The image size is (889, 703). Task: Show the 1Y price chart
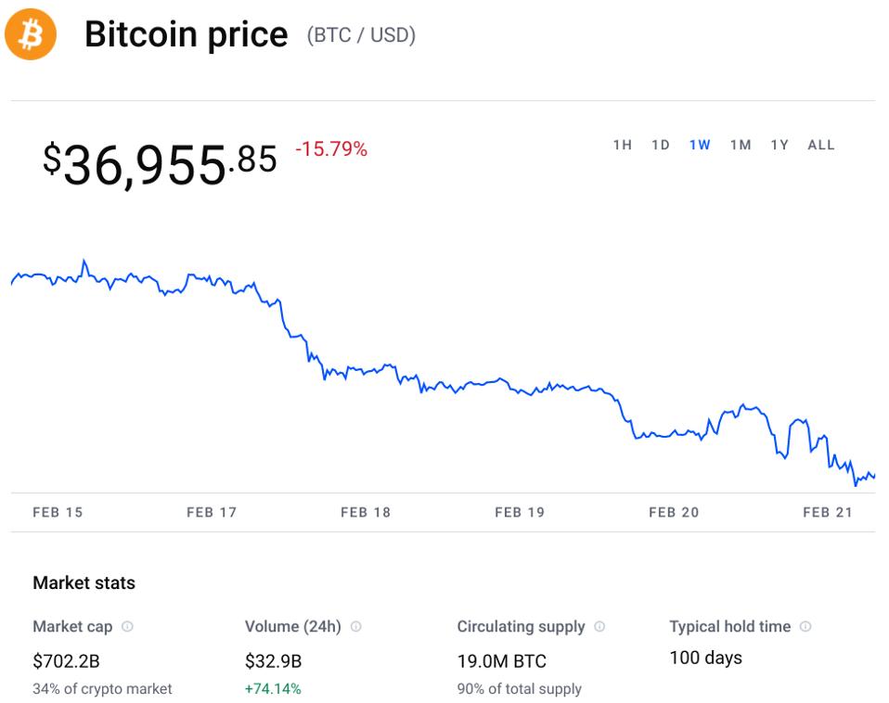coord(779,145)
